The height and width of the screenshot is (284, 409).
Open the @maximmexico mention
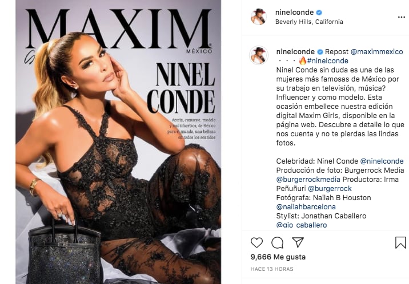coord(377,52)
